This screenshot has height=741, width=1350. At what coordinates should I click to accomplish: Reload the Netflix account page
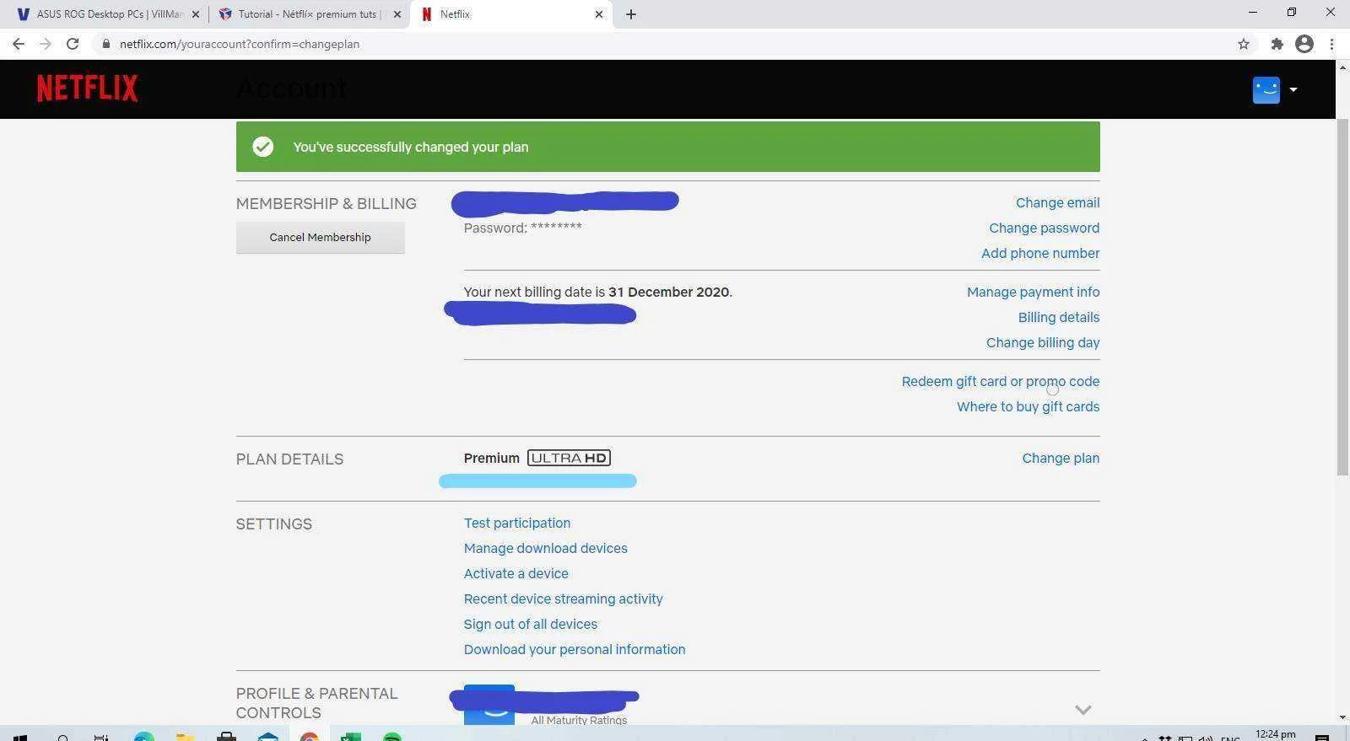73,44
